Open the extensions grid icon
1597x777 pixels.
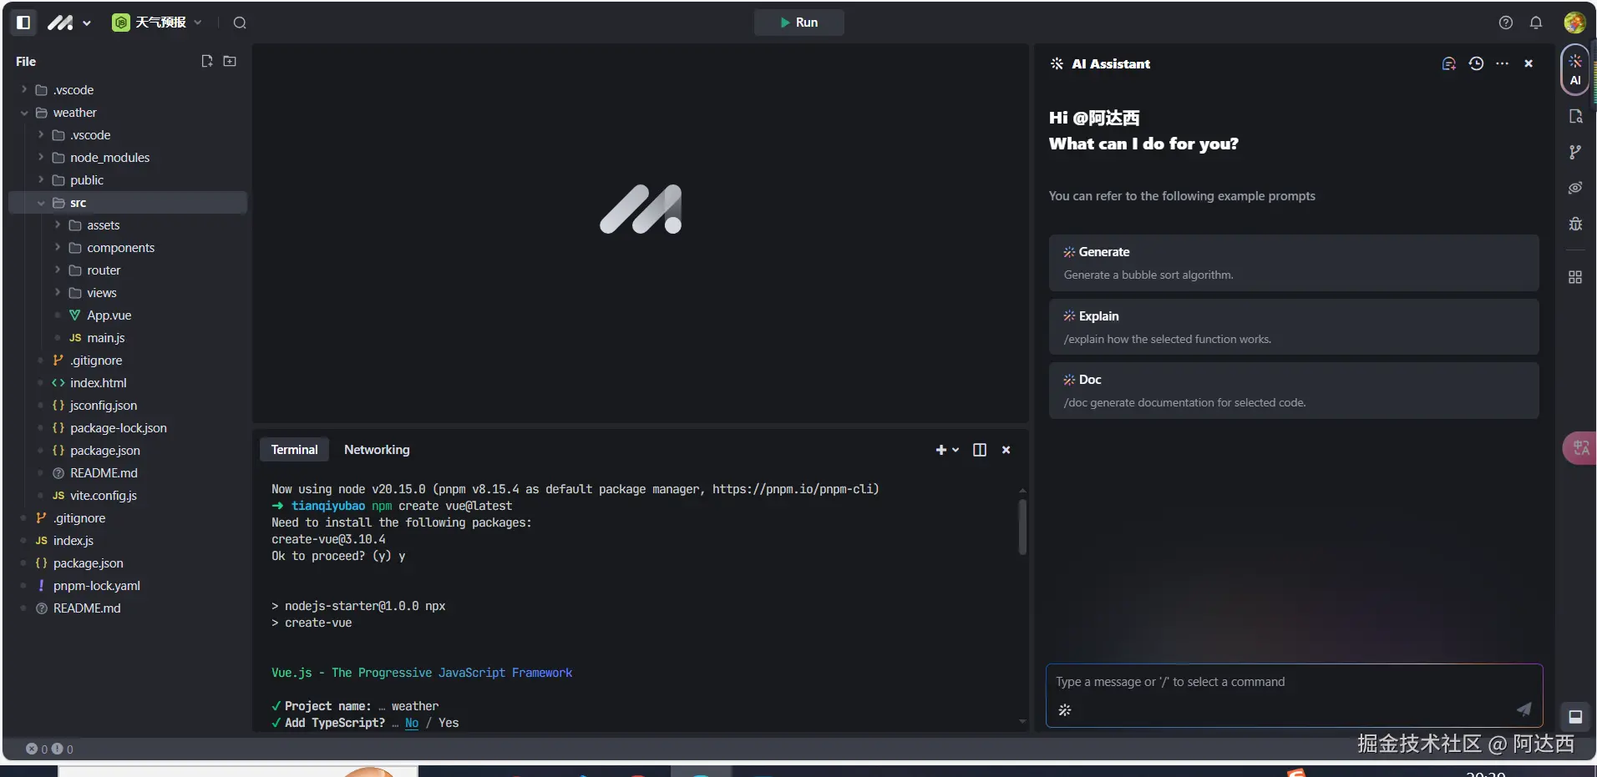(1575, 277)
